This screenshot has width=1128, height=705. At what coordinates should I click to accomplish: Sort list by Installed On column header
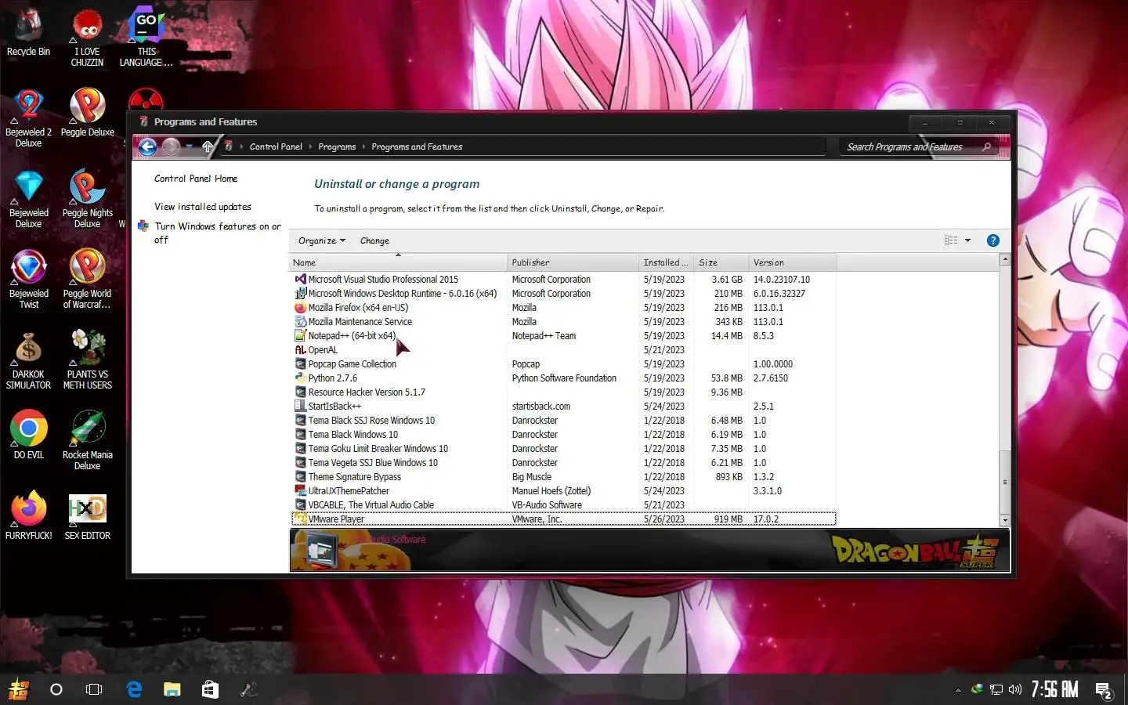(667, 262)
